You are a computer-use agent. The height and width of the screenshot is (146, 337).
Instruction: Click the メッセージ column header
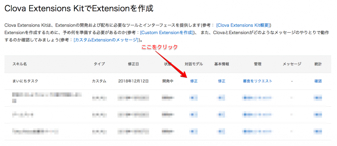pyautogui.click(x=292, y=64)
